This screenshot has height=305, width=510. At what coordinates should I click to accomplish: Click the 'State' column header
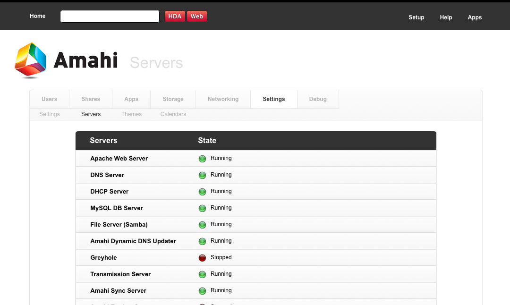pos(207,141)
